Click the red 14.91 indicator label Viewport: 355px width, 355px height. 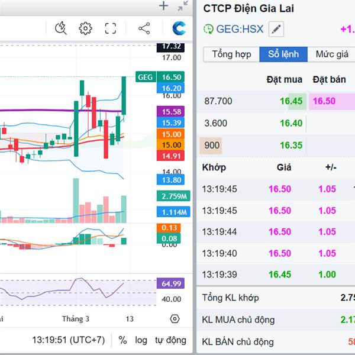coord(171,156)
